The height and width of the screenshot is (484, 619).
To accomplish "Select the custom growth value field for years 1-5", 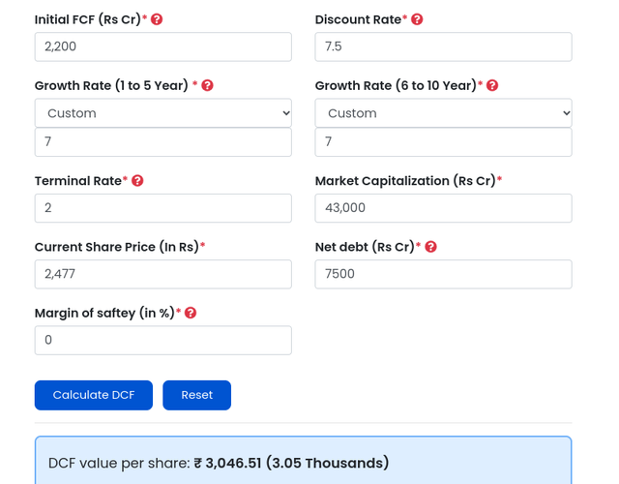I will (x=162, y=142).
